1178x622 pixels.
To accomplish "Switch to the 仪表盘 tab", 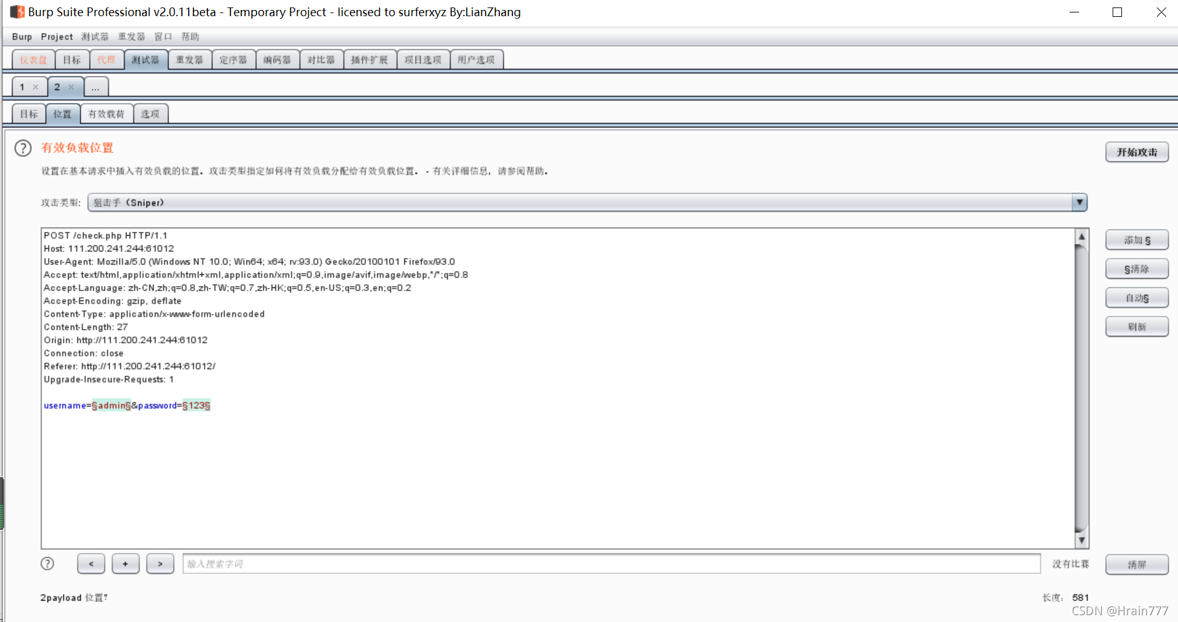I will point(34,60).
